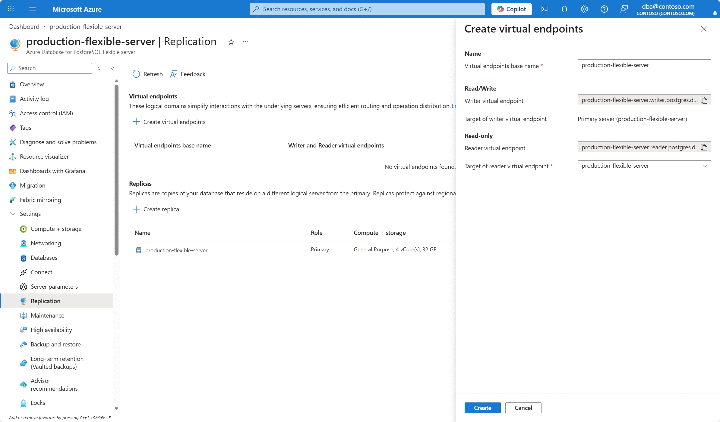The image size is (720, 422).
Task: Open production-flexible-server breadcrumb link
Action: (86, 26)
